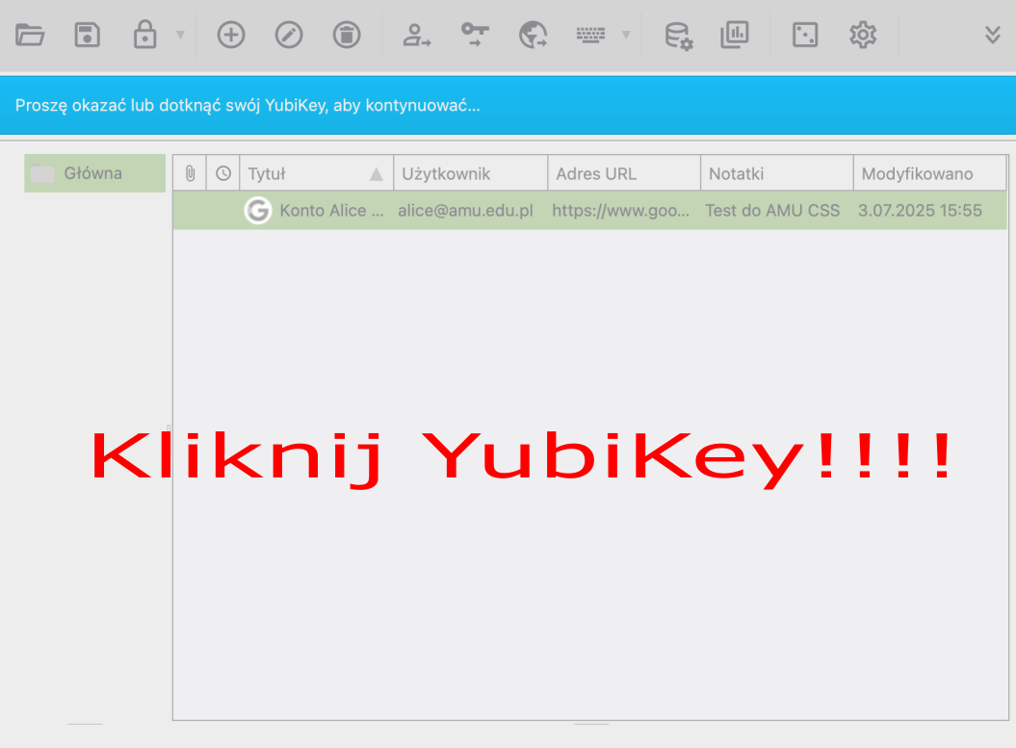This screenshot has height=748, width=1016.
Task: Open application settings with the gear icon
Action: pos(863,36)
